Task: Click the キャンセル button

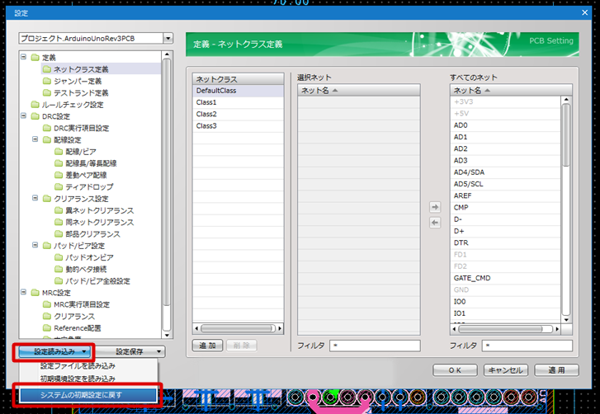Action: click(505, 370)
